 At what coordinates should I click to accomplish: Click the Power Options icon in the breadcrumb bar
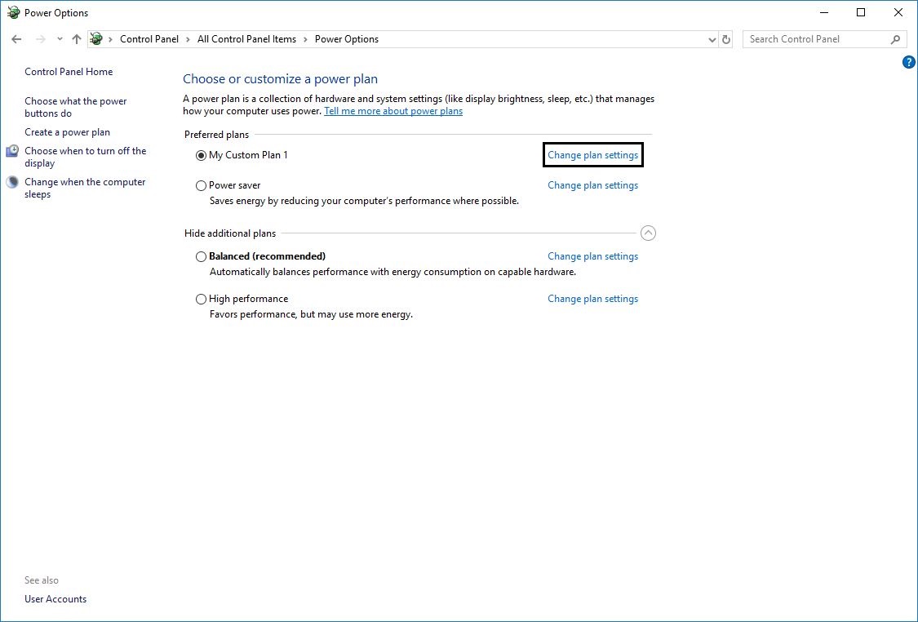(x=95, y=38)
